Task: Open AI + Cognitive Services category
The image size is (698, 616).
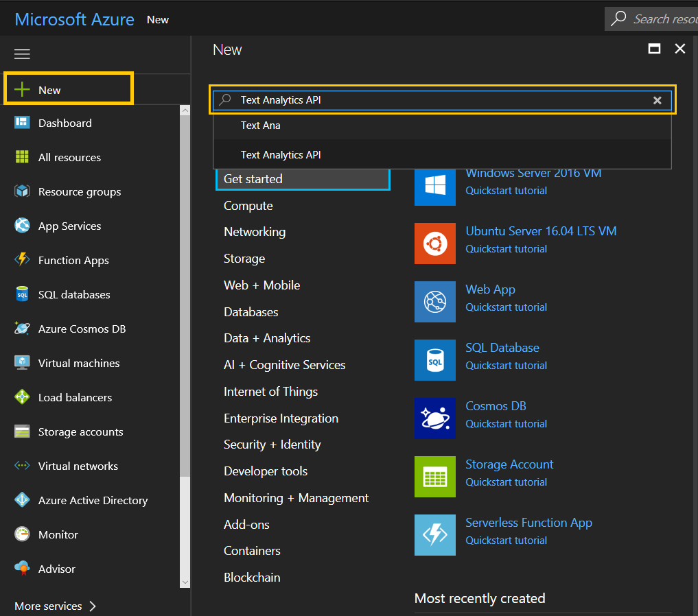Action: 284,365
